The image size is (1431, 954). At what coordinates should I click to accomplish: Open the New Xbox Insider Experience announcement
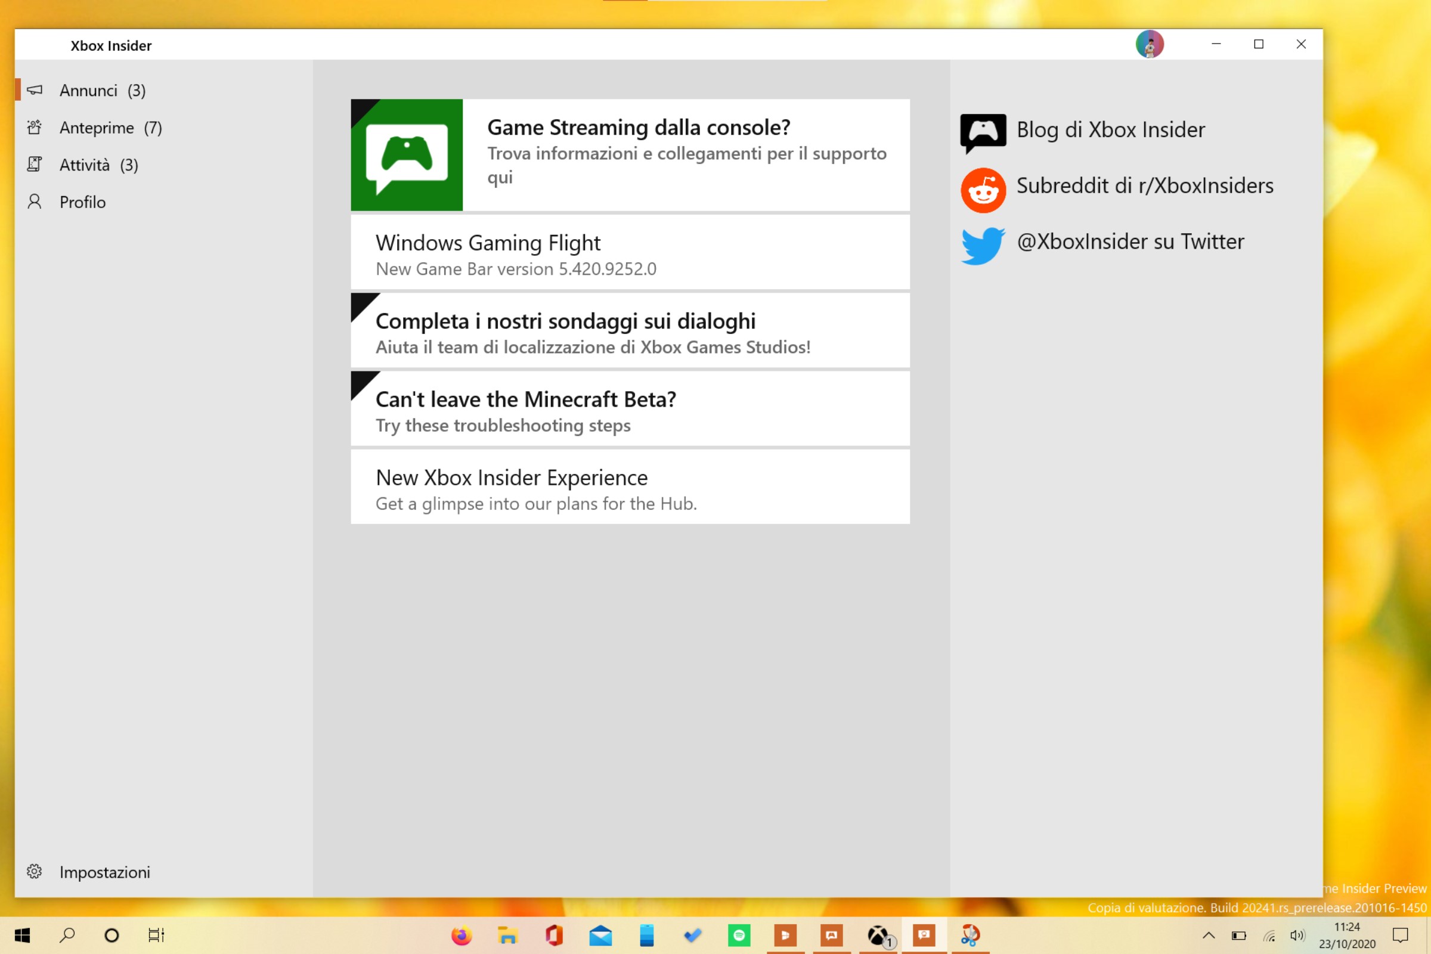point(630,487)
